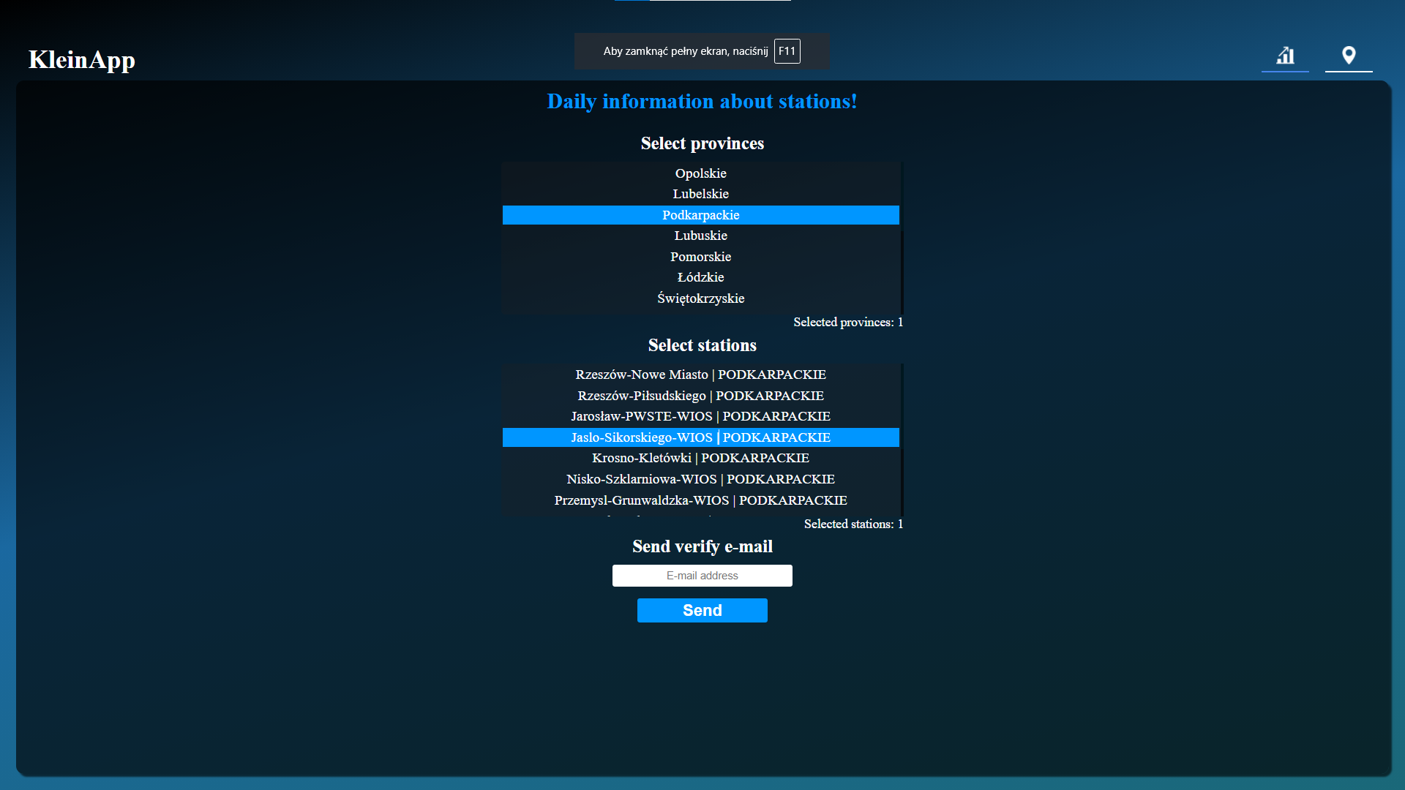The height and width of the screenshot is (790, 1405).
Task: Click the E-mail address input field
Action: (x=702, y=576)
